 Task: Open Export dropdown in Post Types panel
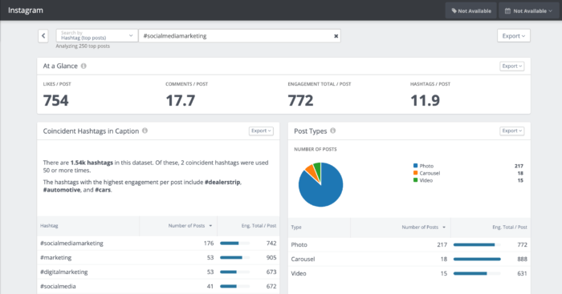pyautogui.click(x=512, y=131)
